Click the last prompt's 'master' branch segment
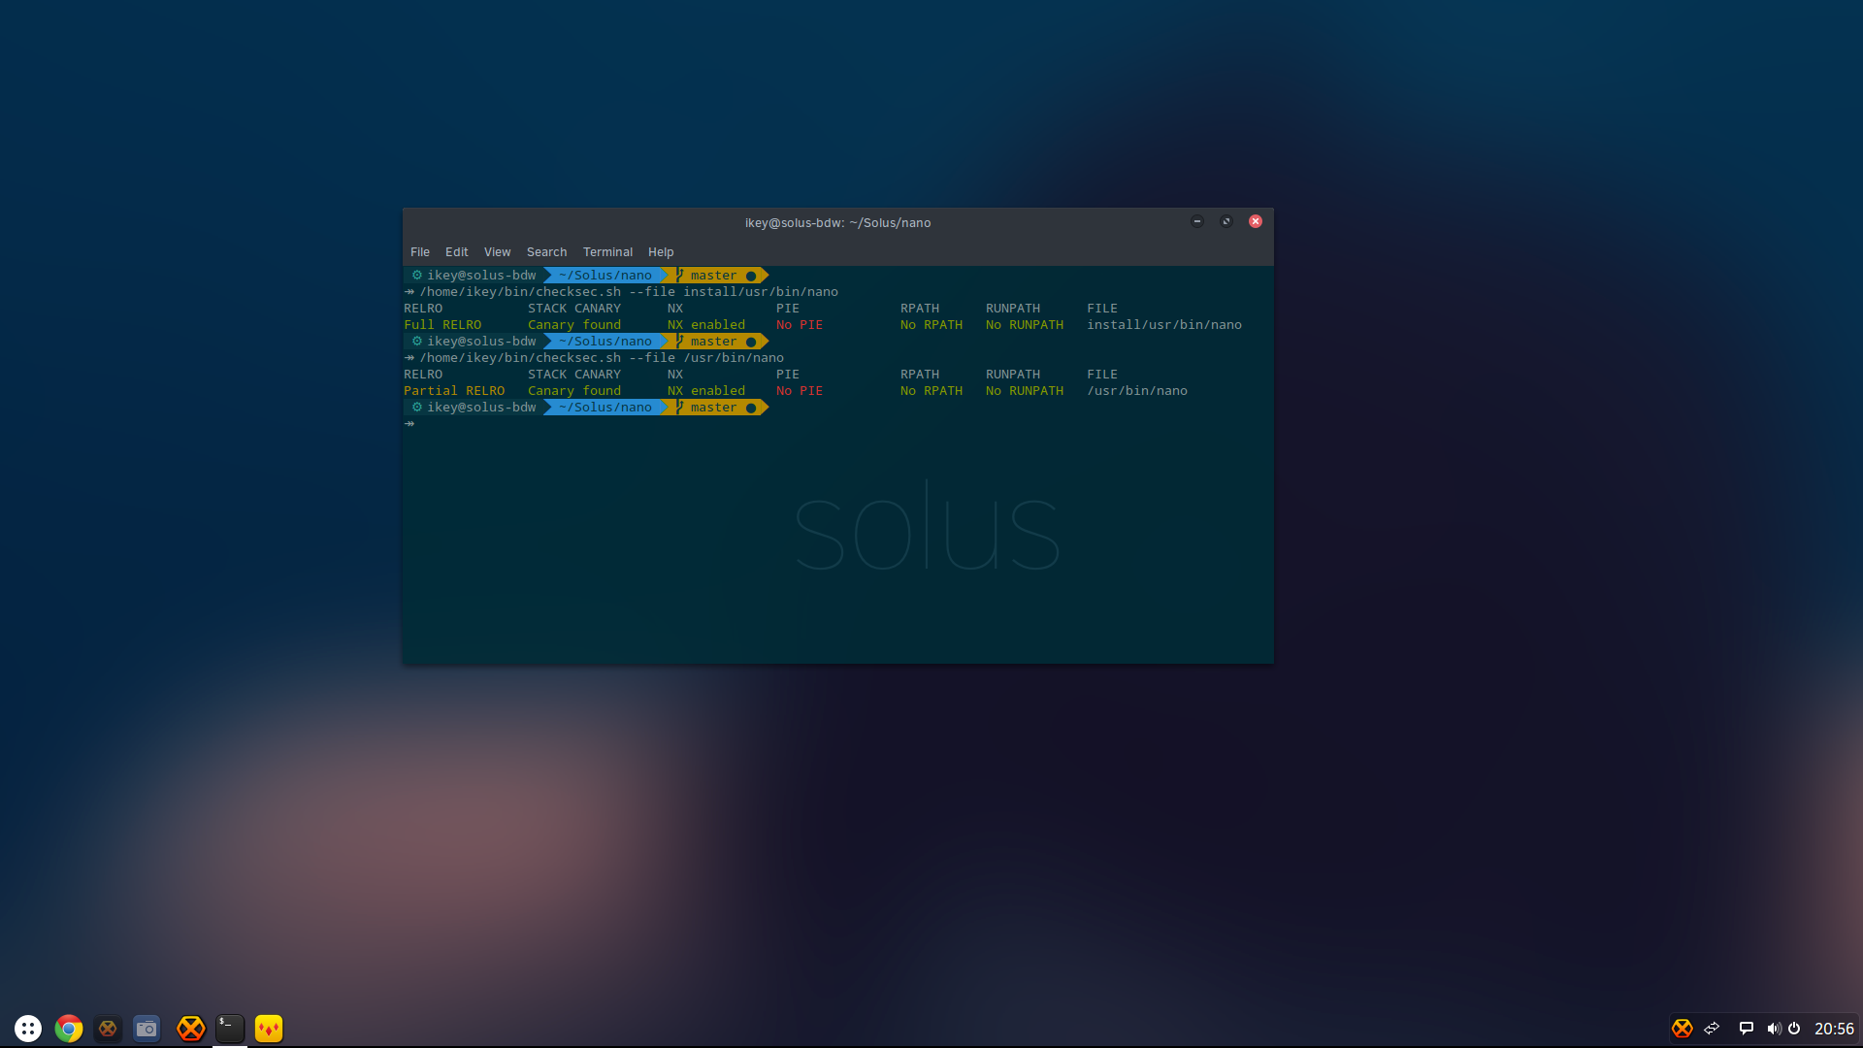1863x1048 pixels. [714, 408]
